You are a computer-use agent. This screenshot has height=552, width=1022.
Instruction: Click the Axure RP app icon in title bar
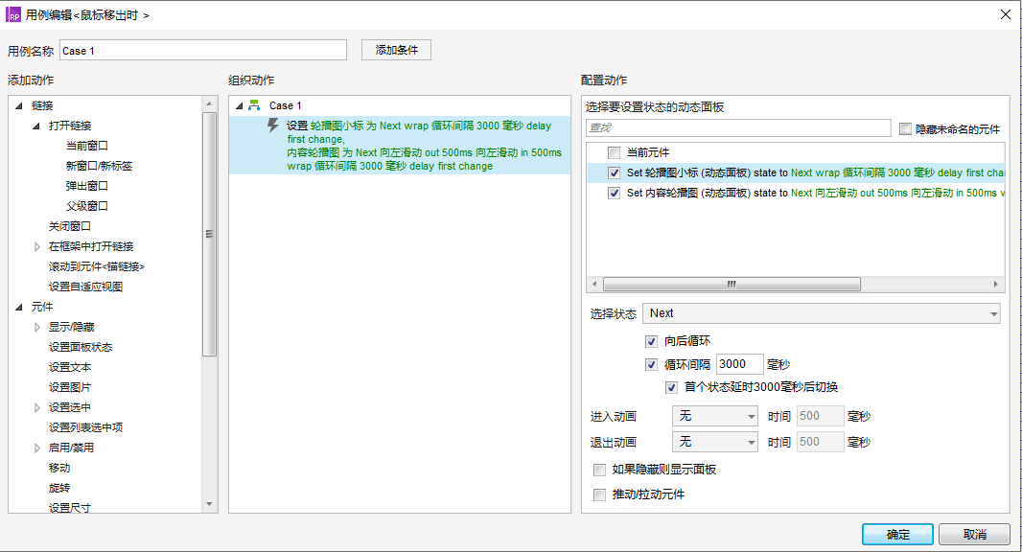click(x=13, y=14)
